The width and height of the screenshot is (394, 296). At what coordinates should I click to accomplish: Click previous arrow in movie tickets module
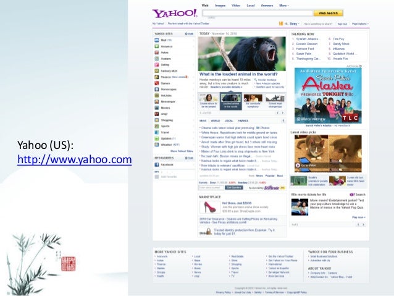coord(358,224)
